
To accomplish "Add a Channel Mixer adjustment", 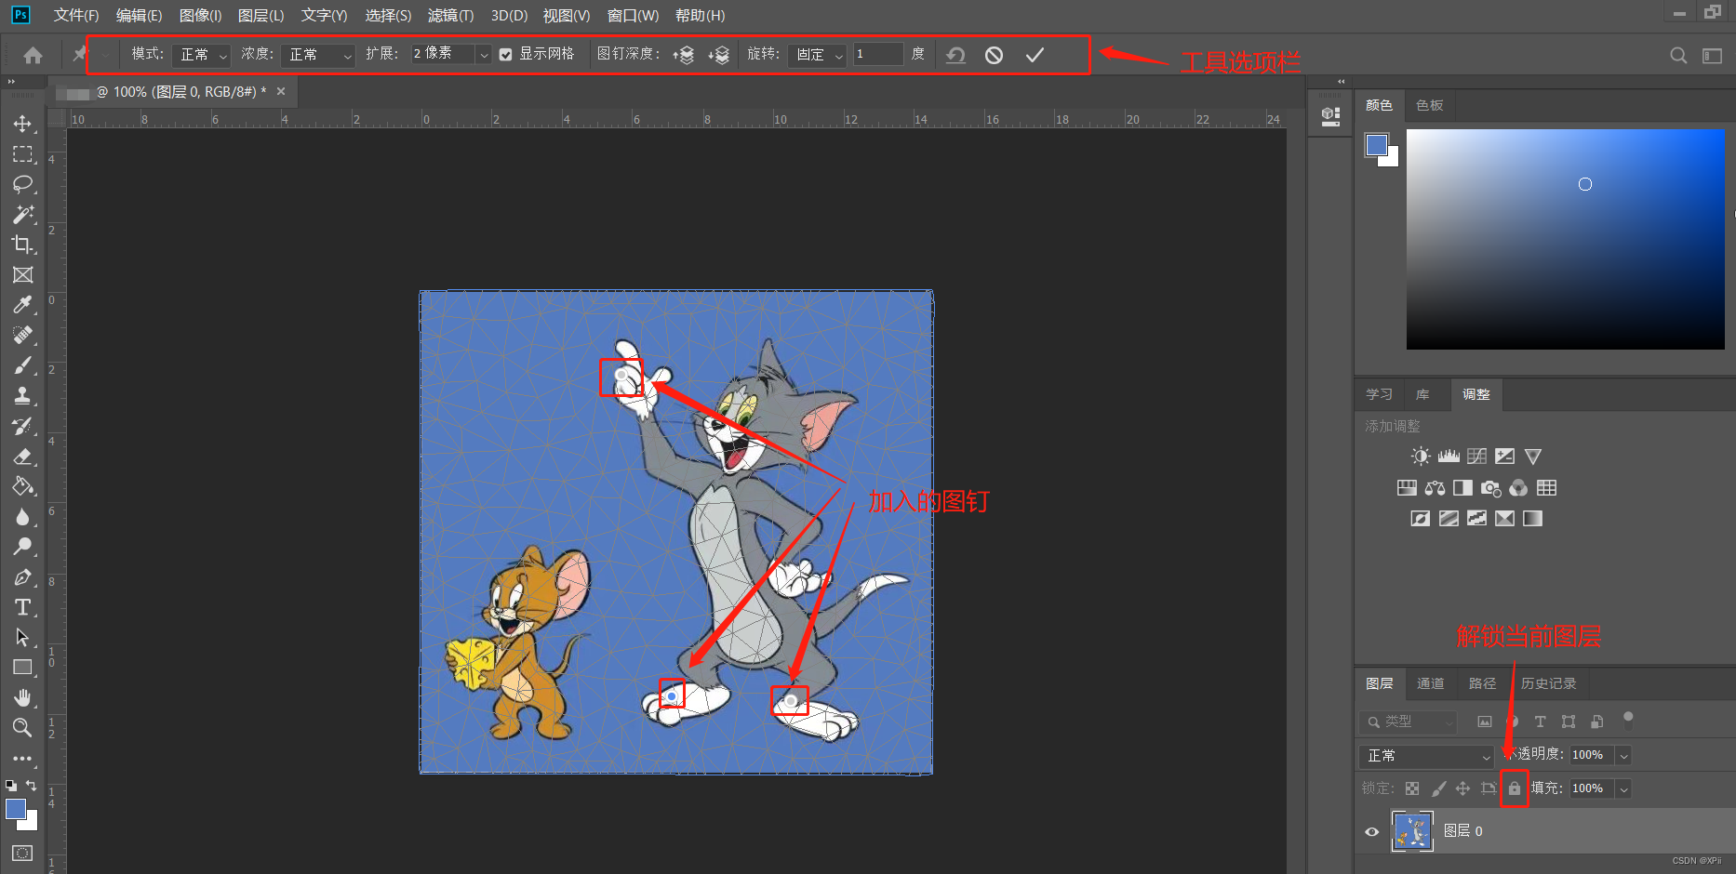I will tap(1518, 488).
